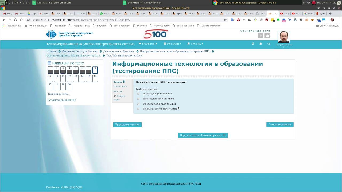This screenshot has width=342, height=192.
Task: Click the Adblock Plus extension icon
Action: click(238, 20)
